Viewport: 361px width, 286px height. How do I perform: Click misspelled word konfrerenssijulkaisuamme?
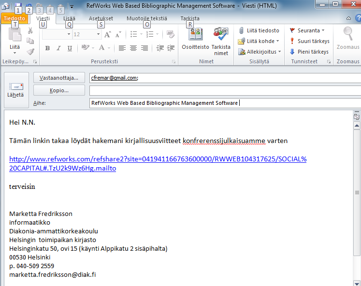click(x=224, y=141)
